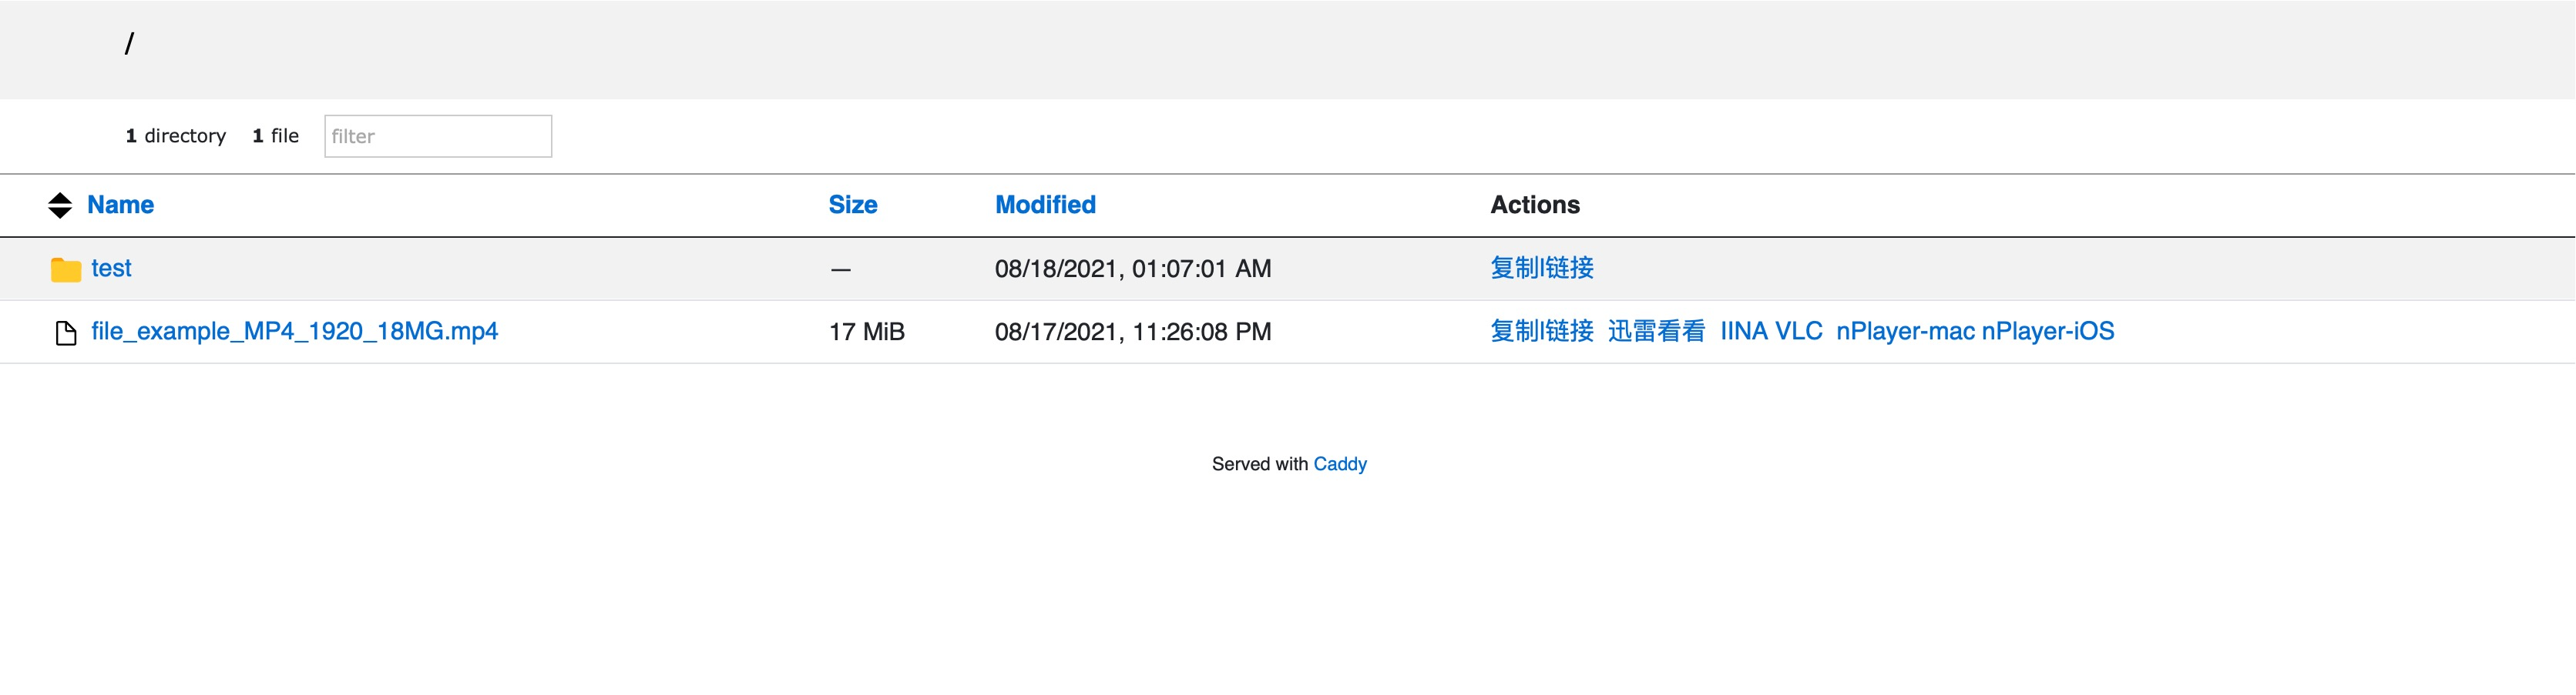Screen dimensions: 2576x695
Task: Open file_example_MP4_1920_18MG.mp4
Action: pos(293,332)
